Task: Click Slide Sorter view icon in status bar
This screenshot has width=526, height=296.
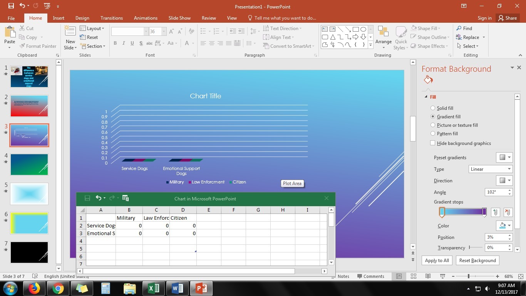Action: point(413,276)
